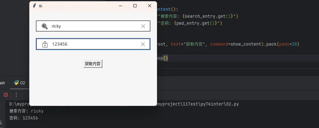319x128 pixels.
Task: Click the padlock icon in password field
Action: click(x=45, y=44)
